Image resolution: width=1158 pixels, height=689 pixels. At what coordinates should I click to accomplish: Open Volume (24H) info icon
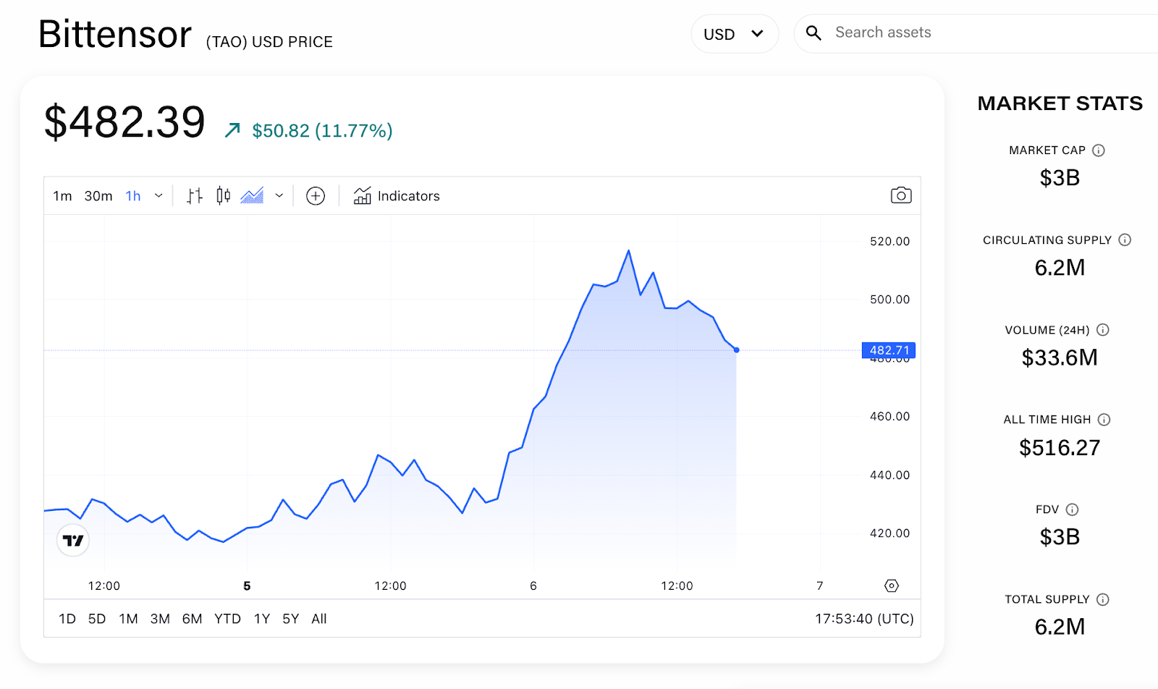(1103, 330)
